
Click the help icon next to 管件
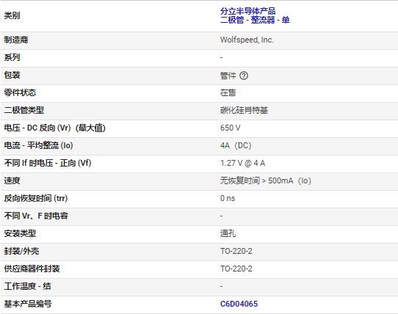pos(244,76)
